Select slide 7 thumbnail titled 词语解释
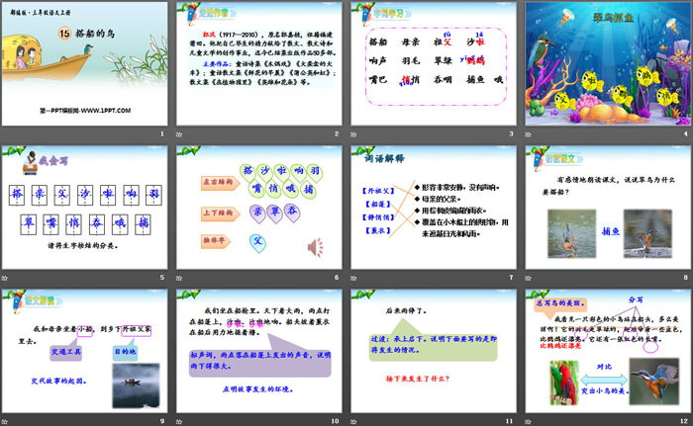This screenshot has height=426, width=693. point(434,208)
